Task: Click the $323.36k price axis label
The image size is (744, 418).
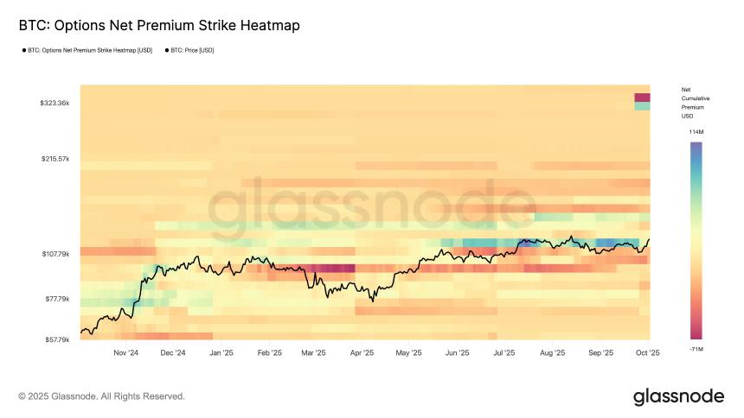Action: pos(55,103)
